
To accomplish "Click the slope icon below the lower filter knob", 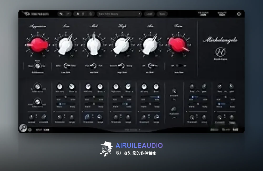I will [x=174, y=118].
